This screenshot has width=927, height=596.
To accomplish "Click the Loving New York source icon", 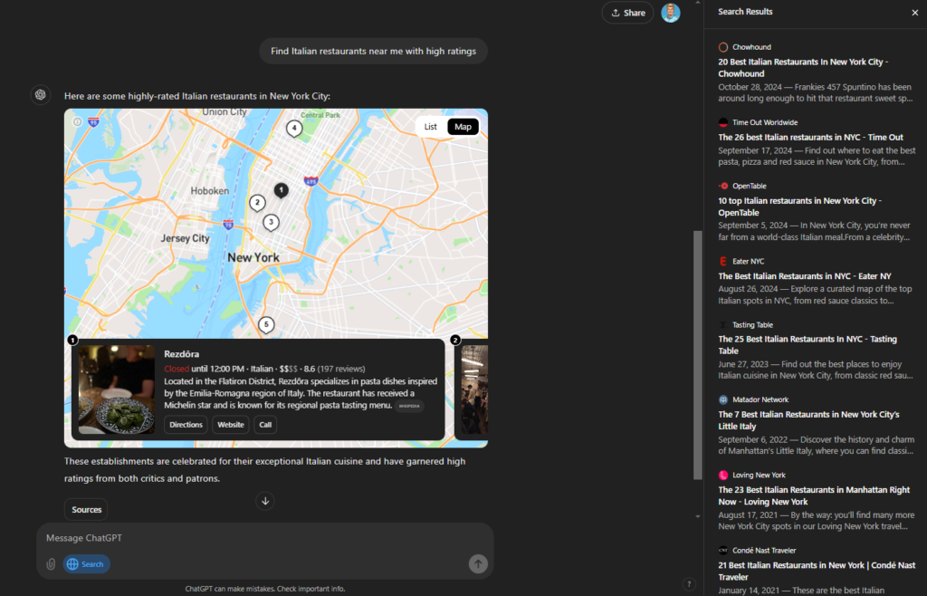I will (x=723, y=475).
